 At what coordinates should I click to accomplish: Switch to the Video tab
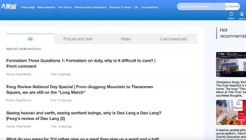pyautogui.click(x=126, y=39)
